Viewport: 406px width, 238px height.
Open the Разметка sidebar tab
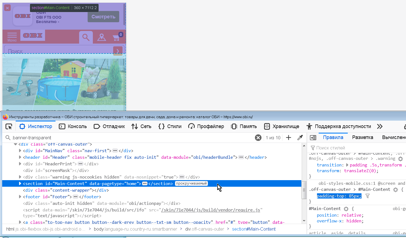(x=363, y=137)
